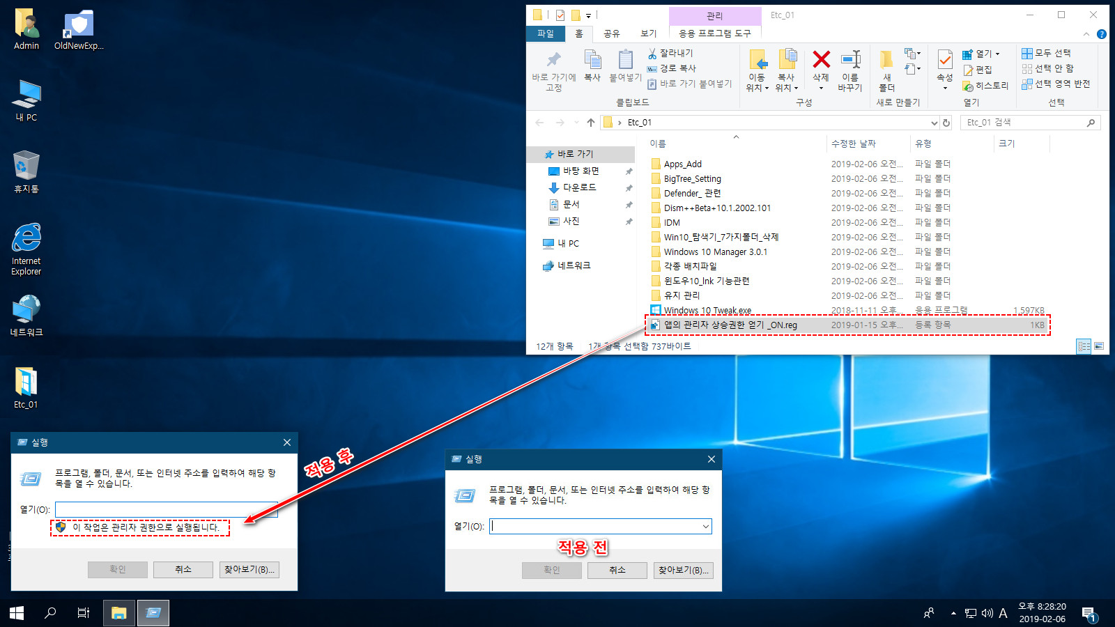Open the 열기 dropdown in ribbon
The height and width of the screenshot is (627, 1115).
point(981,54)
